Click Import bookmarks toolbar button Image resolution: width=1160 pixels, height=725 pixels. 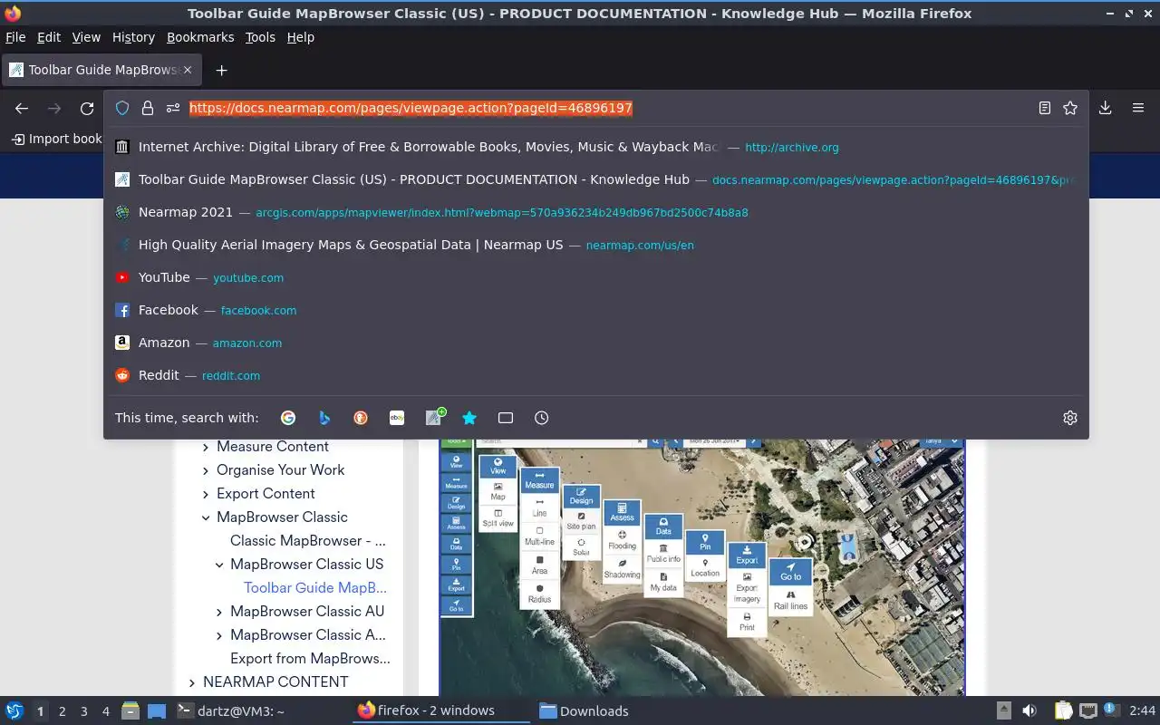coord(56,139)
